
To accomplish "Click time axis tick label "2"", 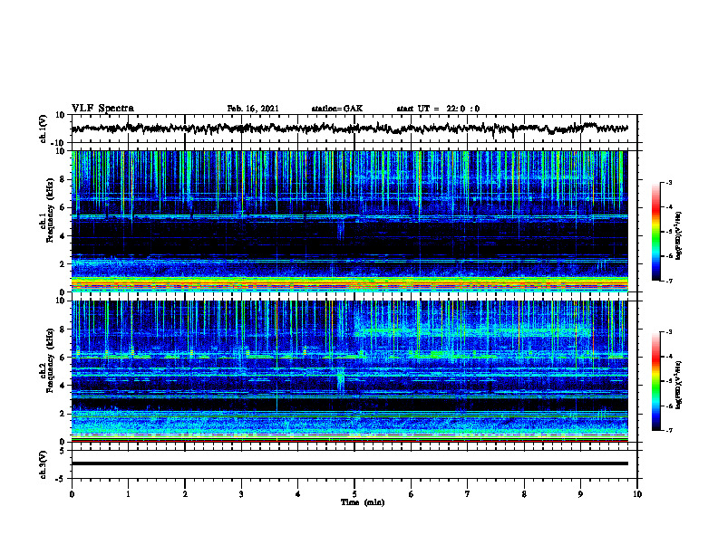I will pyautogui.click(x=185, y=494).
